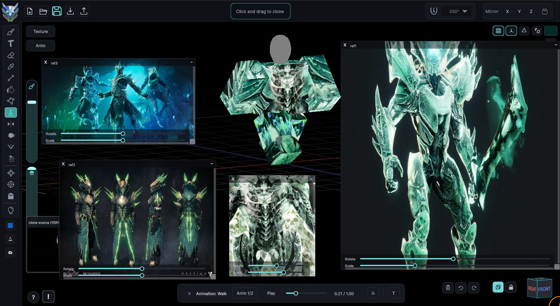Collapse the ref3 reference panel

click(x=191, y=62)
